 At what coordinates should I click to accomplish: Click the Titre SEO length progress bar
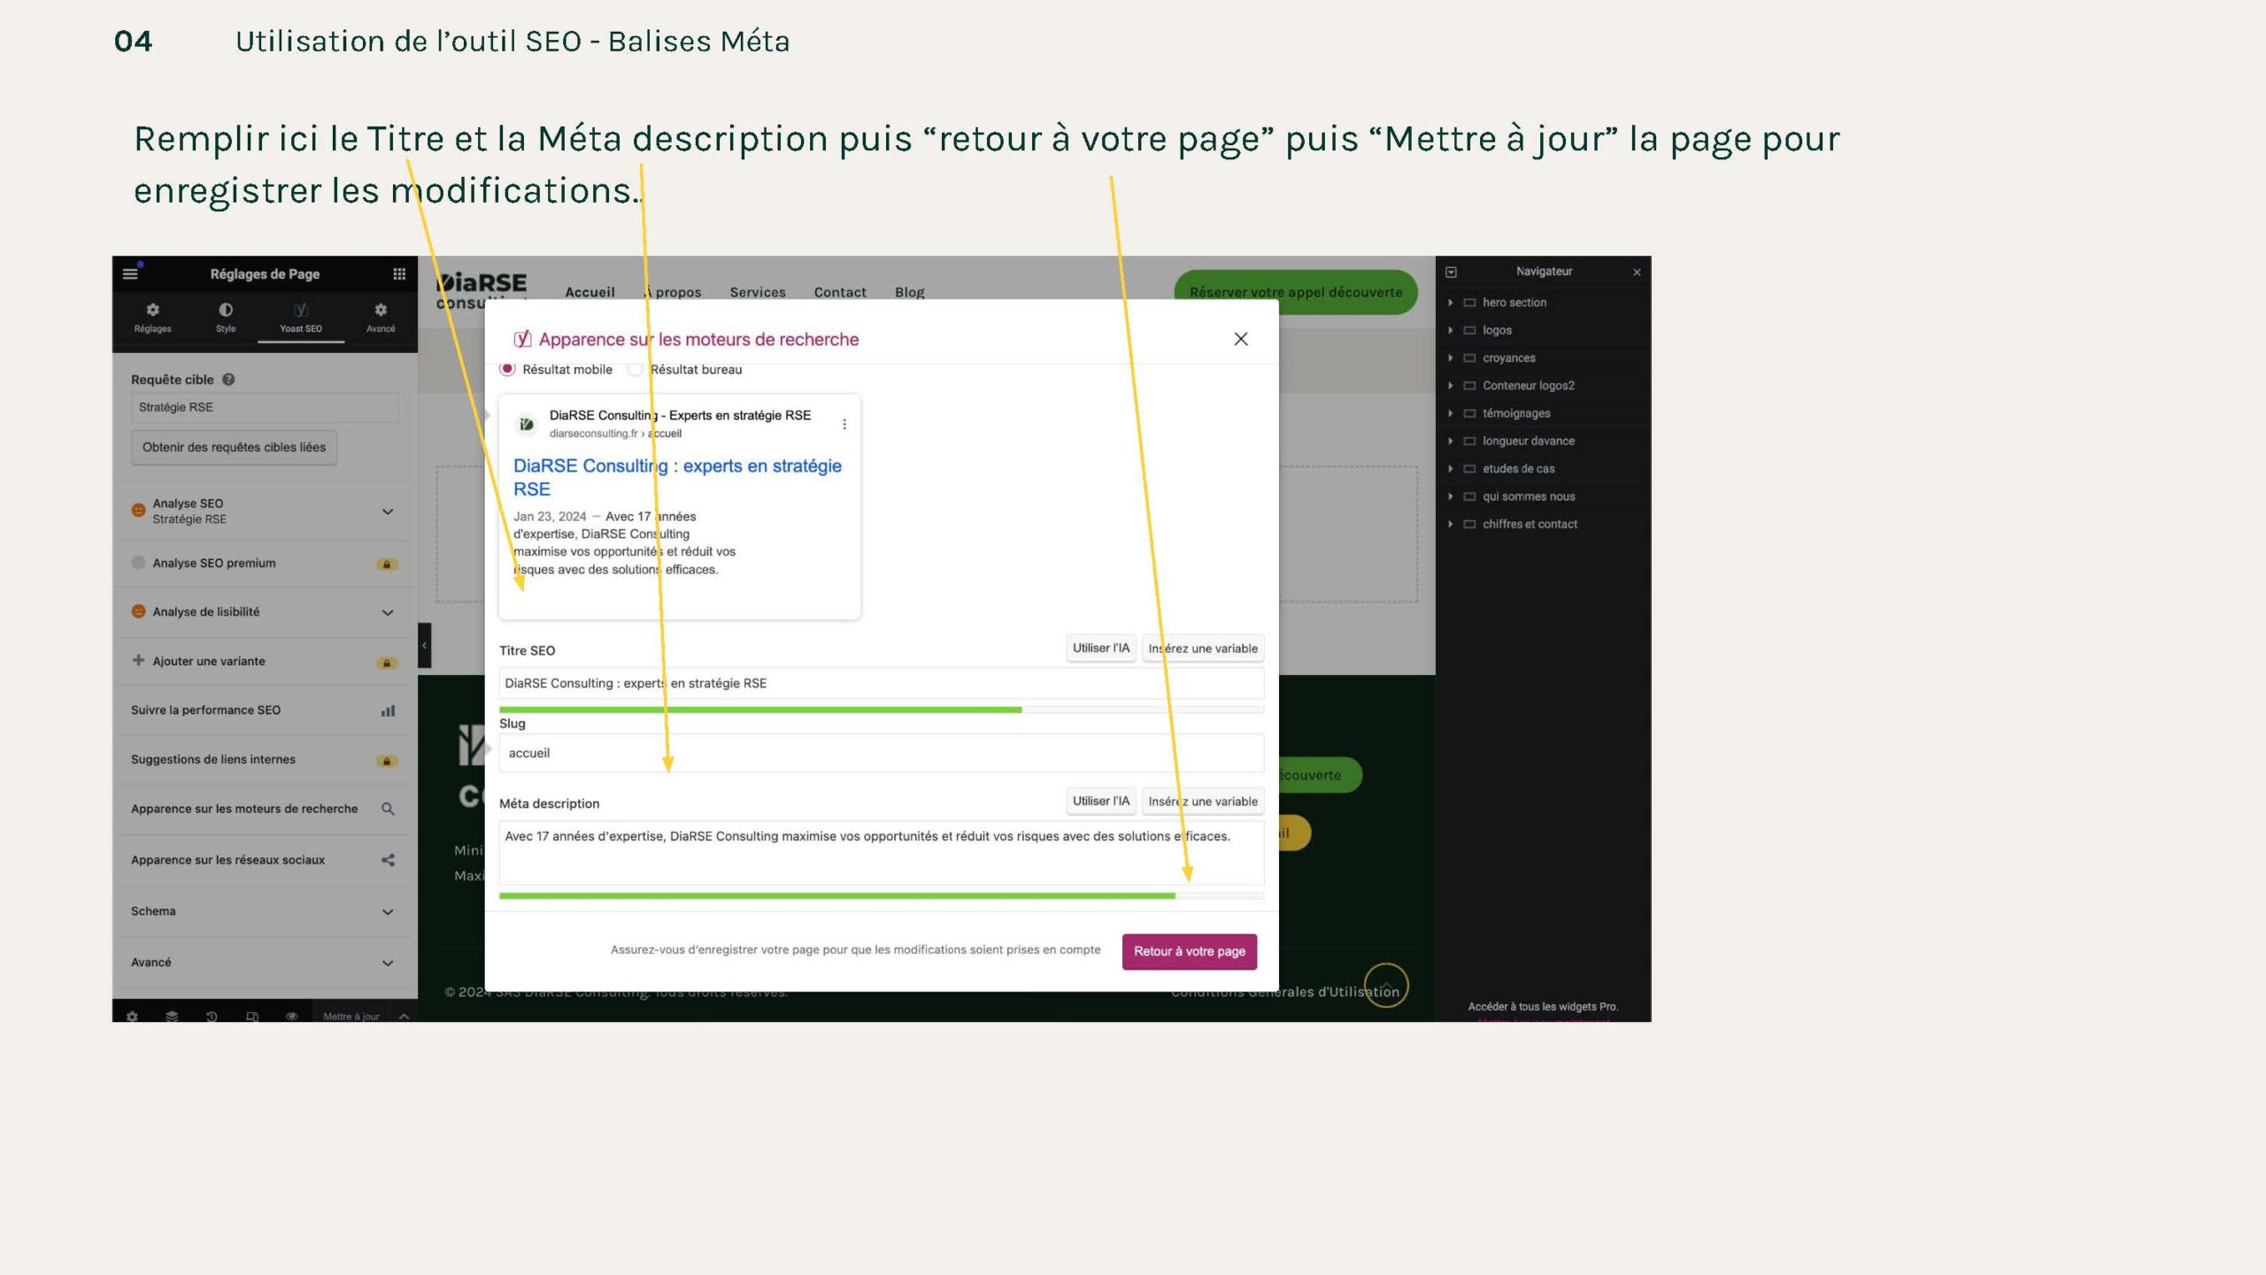882,710
